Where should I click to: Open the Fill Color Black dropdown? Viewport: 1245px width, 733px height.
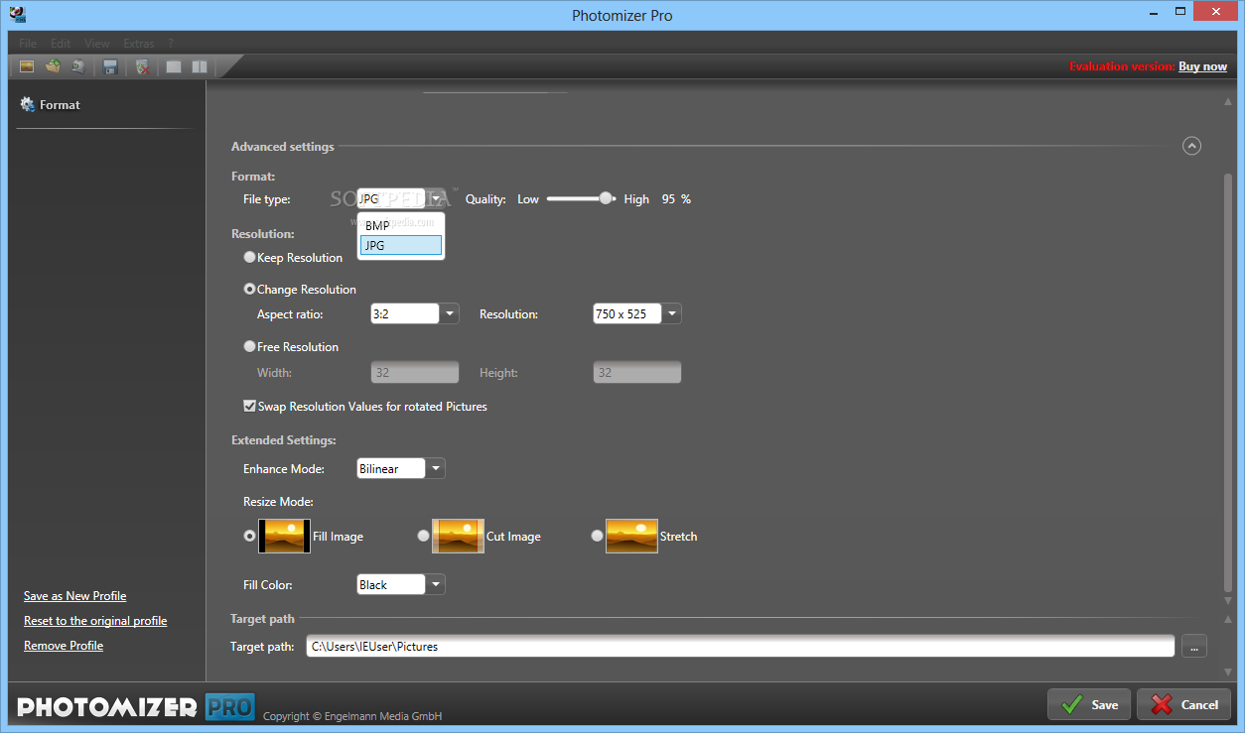435,584
